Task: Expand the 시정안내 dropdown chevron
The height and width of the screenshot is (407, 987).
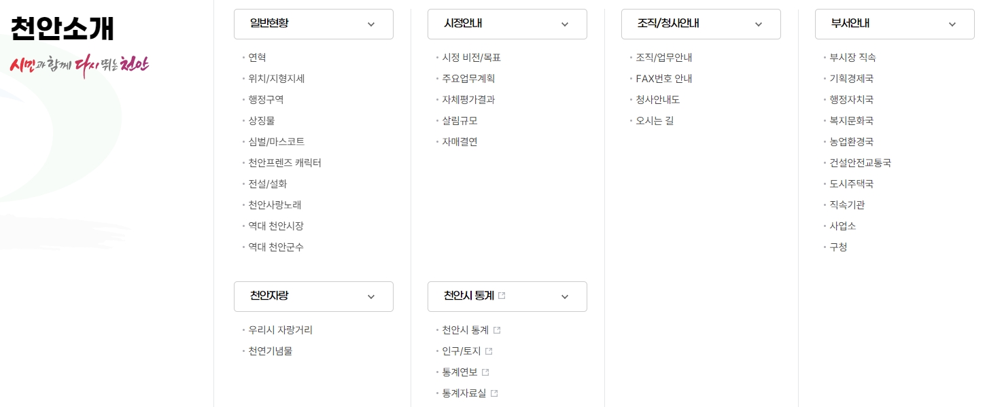Action: (x=565, y=24)
